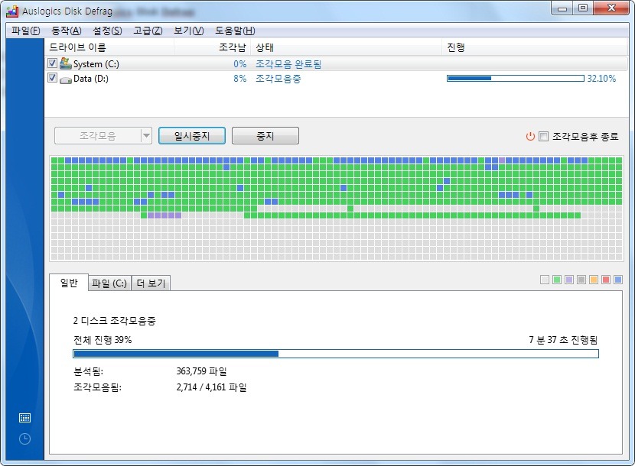Switch to the 더 보기 tab
Viewport: 635px width, 466px height.
(151, 283)
